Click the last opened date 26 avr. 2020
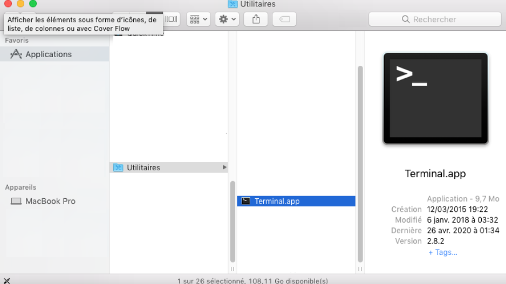The image size is (506, 284). pyautogui.click(x=463, y=231)
